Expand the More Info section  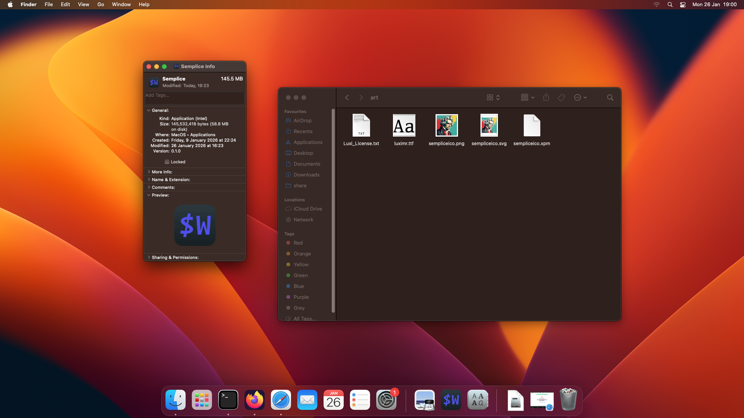149,172
